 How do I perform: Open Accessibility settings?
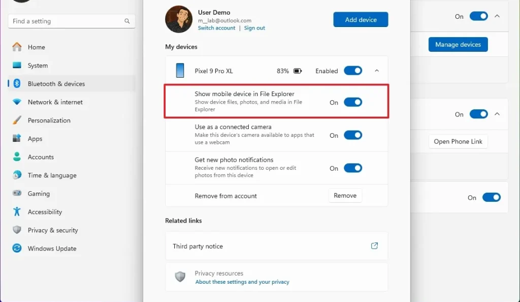point(72,212)
